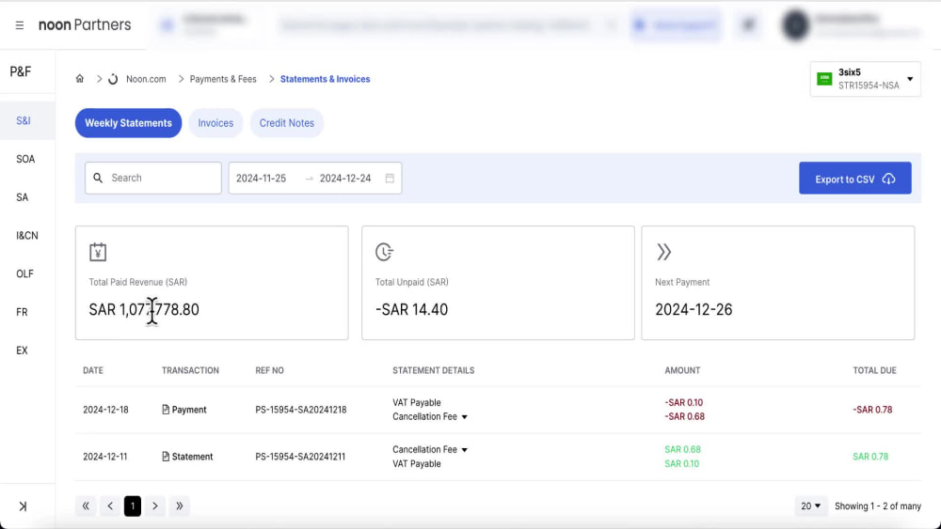Go to the next page arrow
941x529 pixels.
click(155, 506)
